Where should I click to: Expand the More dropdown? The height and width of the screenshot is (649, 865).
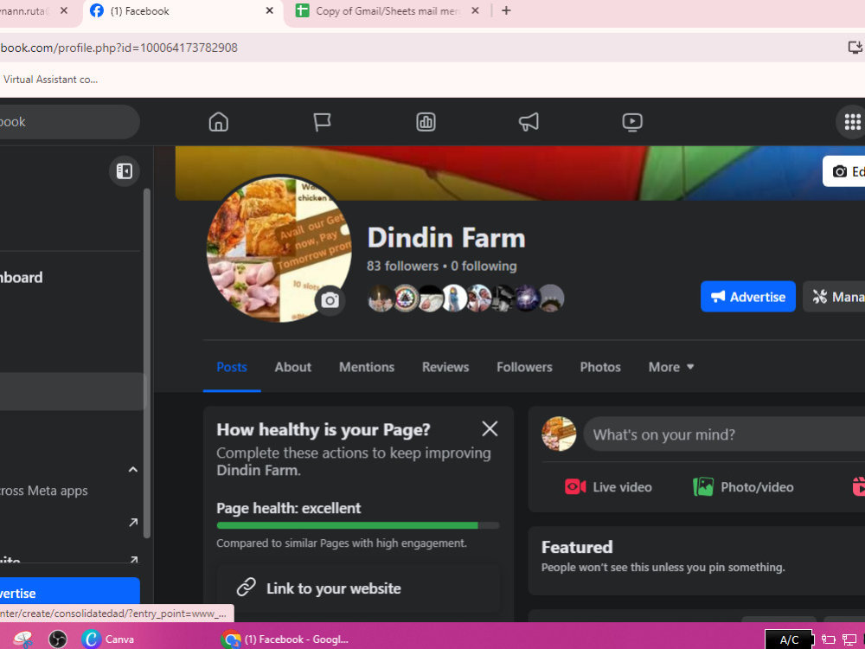[x=671, y=367]
